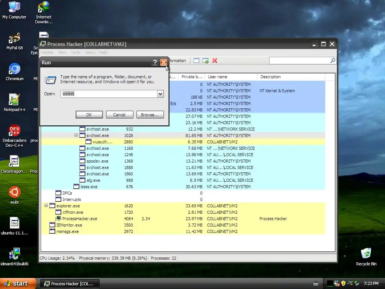385x289 pixels.
Task: Click the Physical memory status bar entry
Action: click(113, 258)
